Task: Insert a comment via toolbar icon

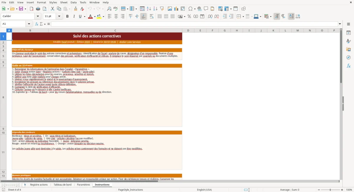Action: (206, 9)
